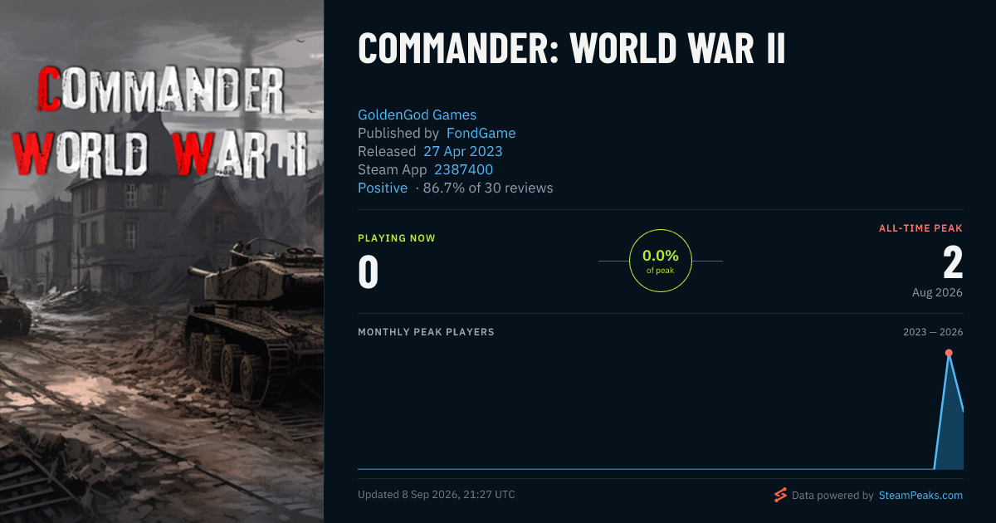Open Steam App ID 2387400

click(x=463, y=169)
